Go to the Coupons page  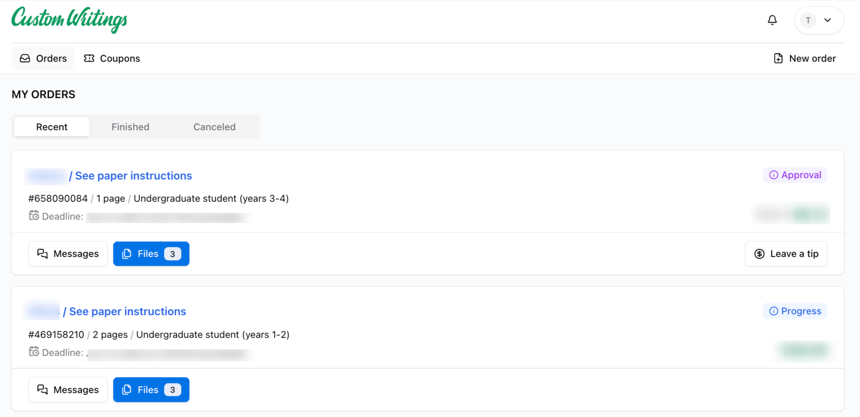tap(112, 58)
